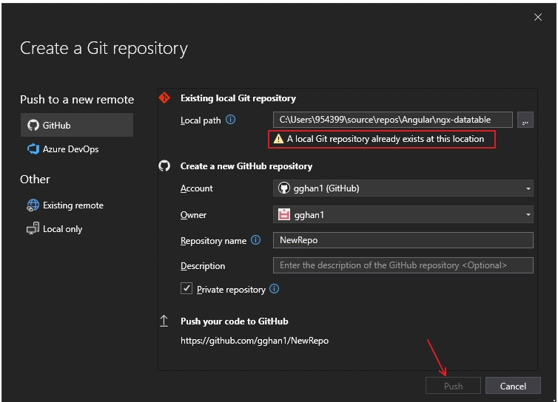This screenshot has height=402, width=558.
Task: Click the GitHub avatar in Account field
Action: point(283,188)
